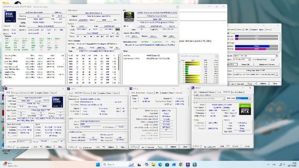Click the CPU-Z title icon of the Graphics window
The height and width of the screenshot is (168, 299).
click(193, 88)
